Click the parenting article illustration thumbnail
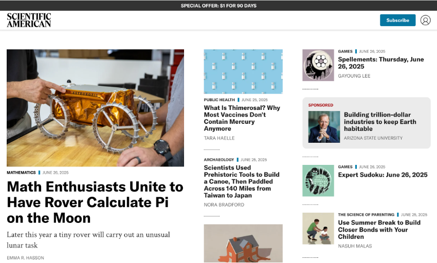Image resolution: width=437 pixels, height=263 pixels. (x=318, y=229)
